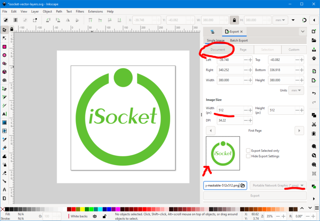Open the Layer menu
Screen dimensions: 320x221
35,12
